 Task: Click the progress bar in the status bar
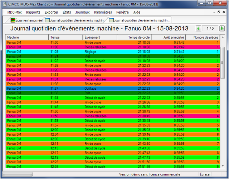18,174
